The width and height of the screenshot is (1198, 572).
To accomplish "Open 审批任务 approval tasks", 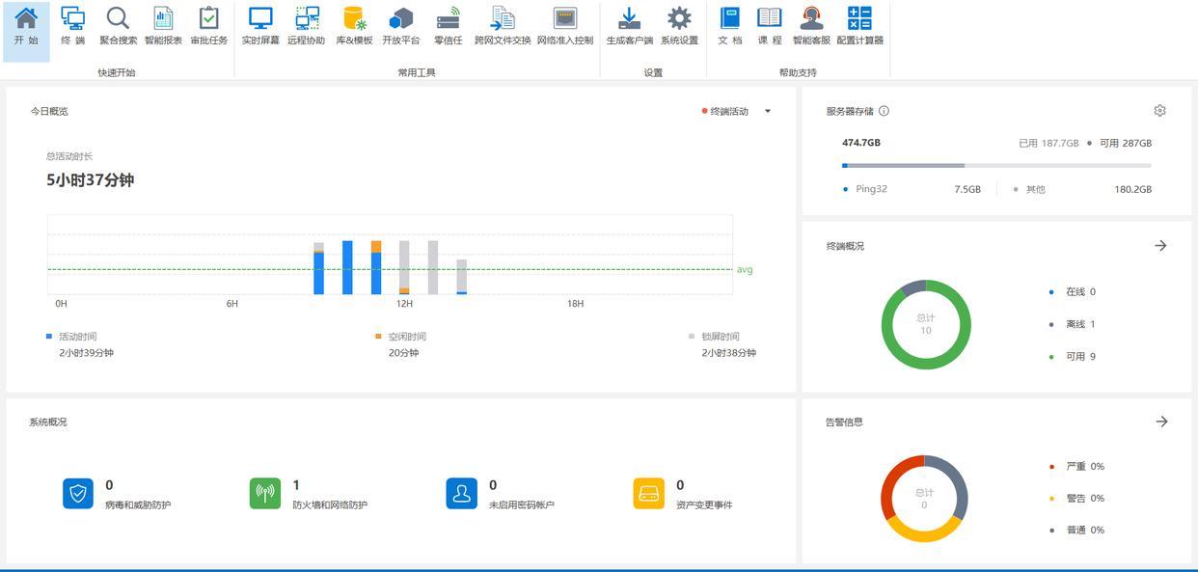I will (208, 26).
